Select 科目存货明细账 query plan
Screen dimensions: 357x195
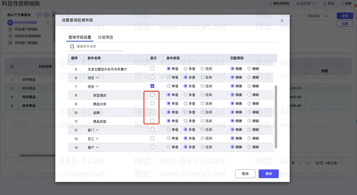pos(25,22)
